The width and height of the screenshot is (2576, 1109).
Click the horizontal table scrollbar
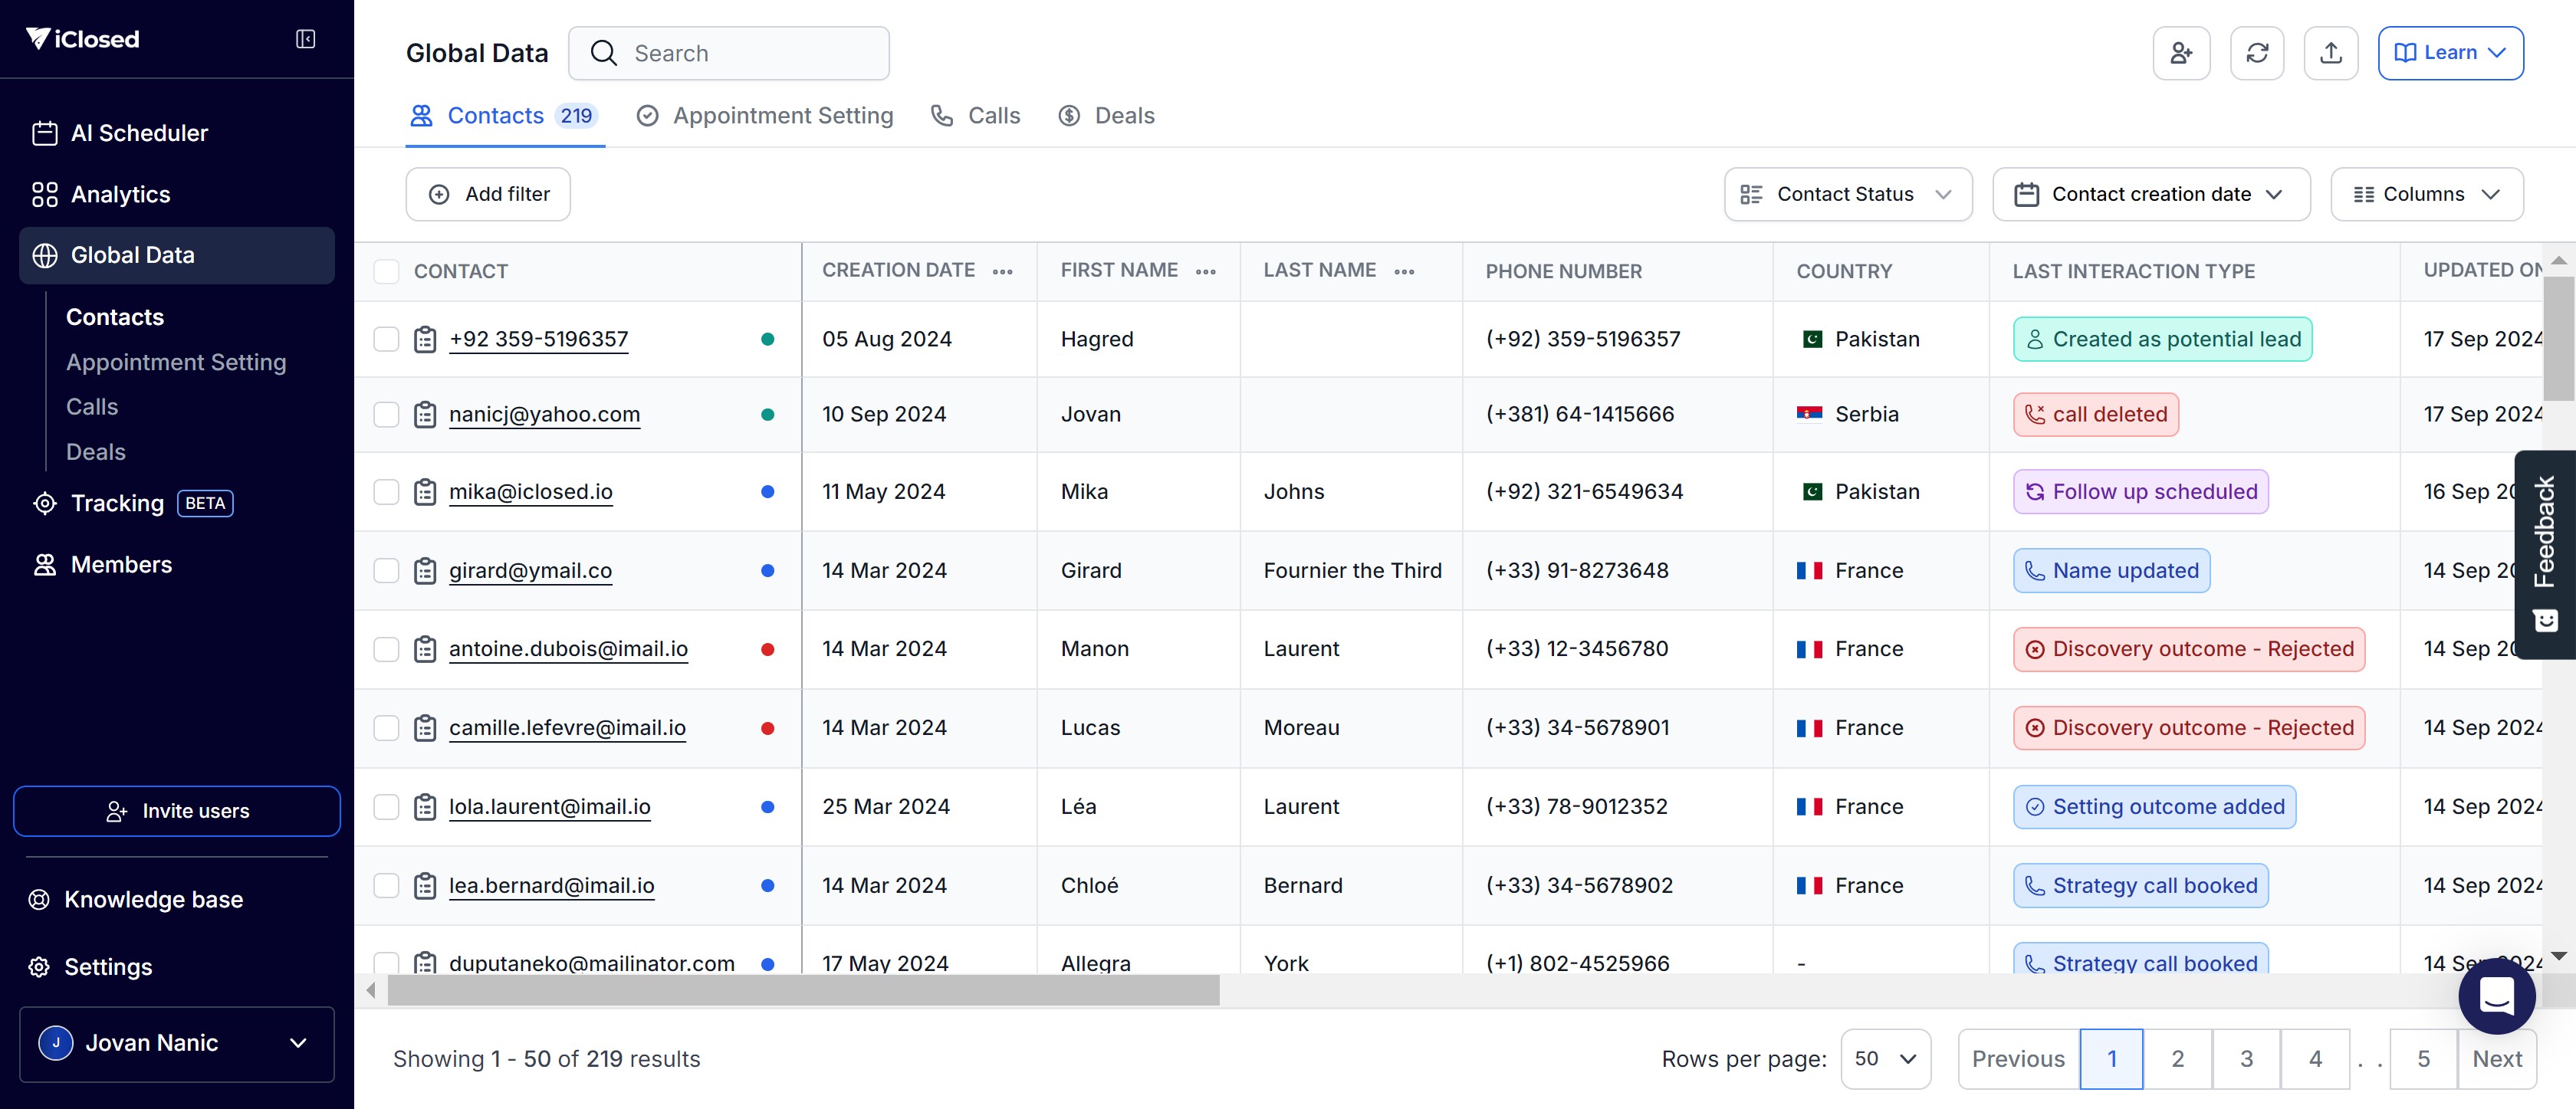click(x=803, y=990)
